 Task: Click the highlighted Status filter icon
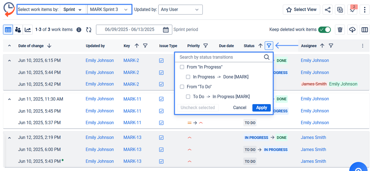(269, 46)
